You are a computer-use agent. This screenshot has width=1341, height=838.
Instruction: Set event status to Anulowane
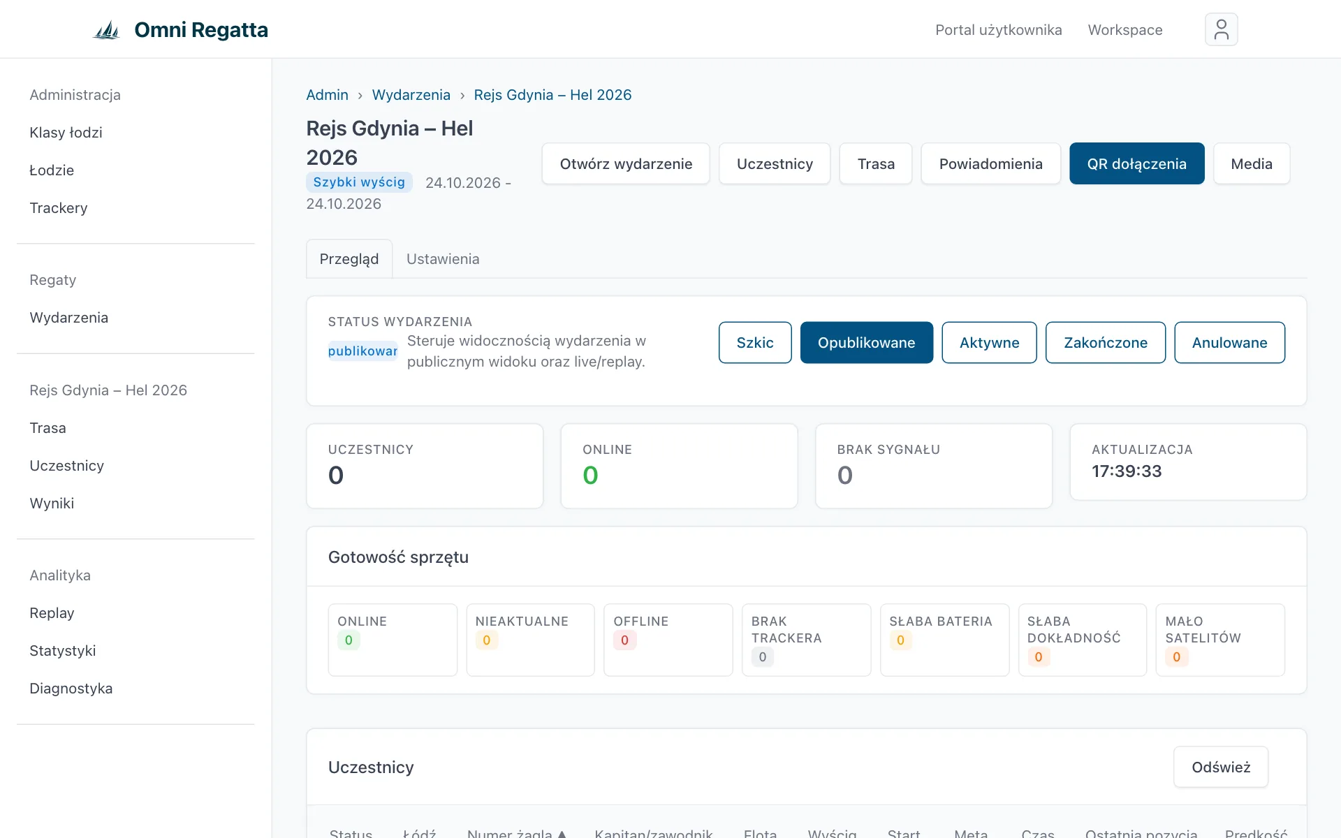coord(1229,342)
